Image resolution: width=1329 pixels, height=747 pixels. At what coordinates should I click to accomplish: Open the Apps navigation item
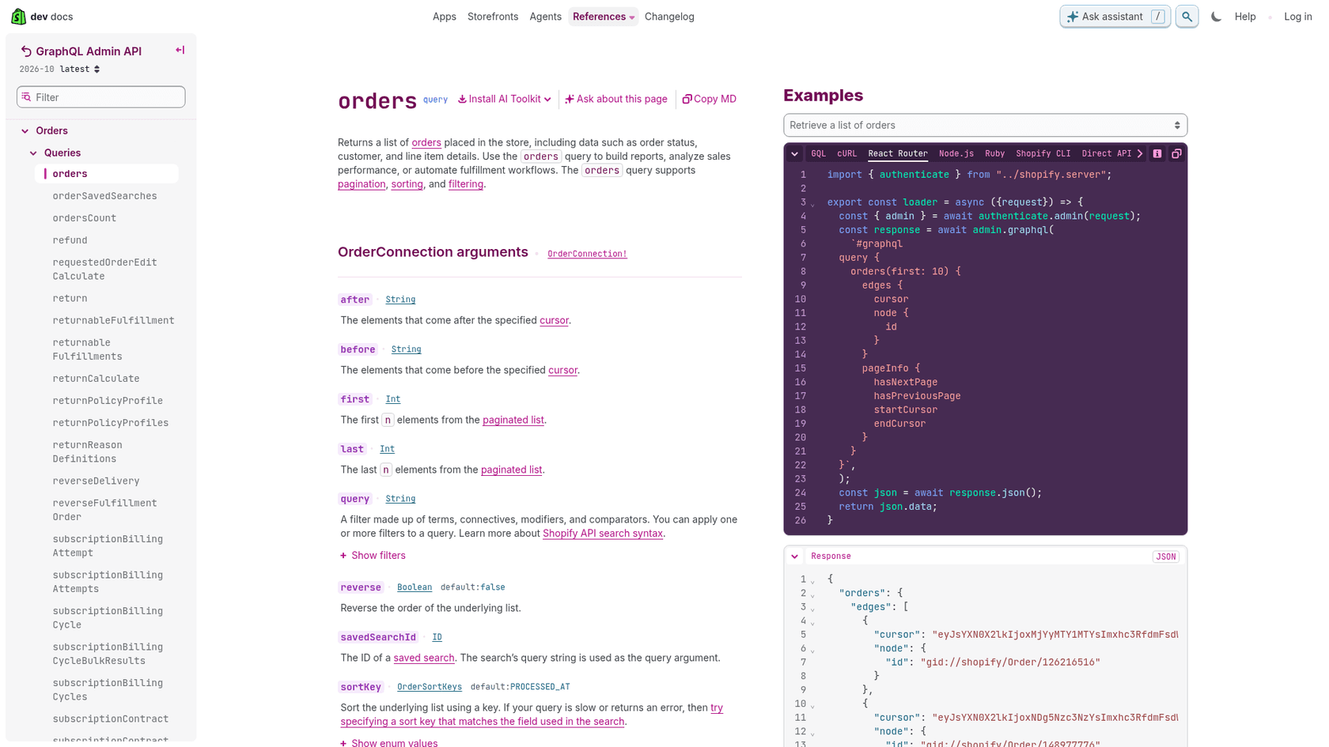pos(445,17)
